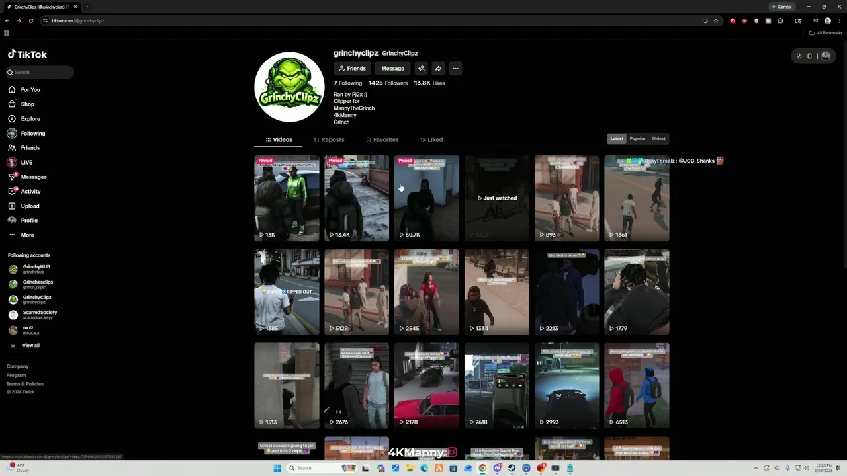This screenshot has width=847, height=476.
Task: Open the Windows Start menu
Action: coord(277,468)
